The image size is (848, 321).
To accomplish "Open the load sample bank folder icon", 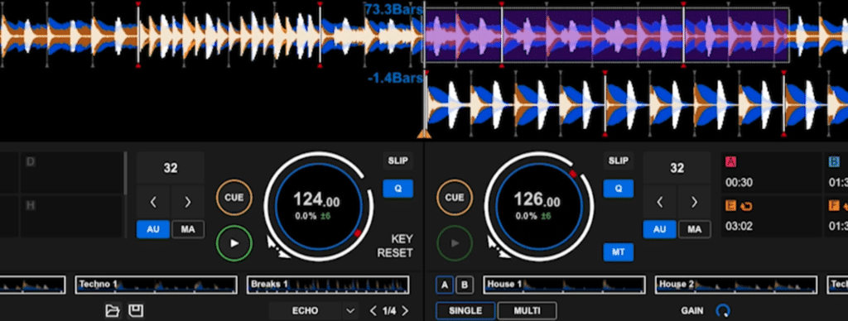I will point(112,310).
